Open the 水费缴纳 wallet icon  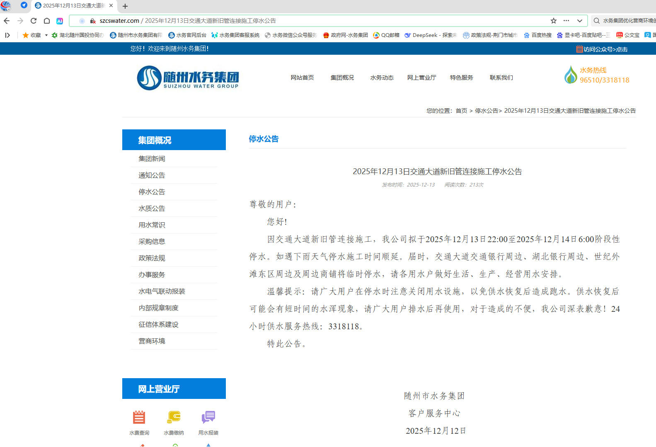pos(174,417)
